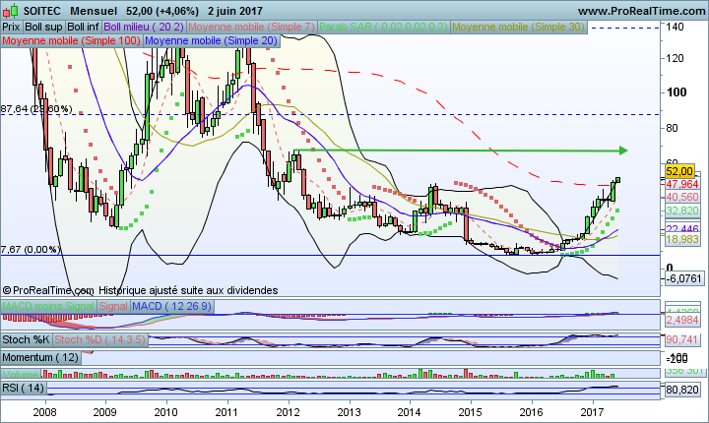This screenshot has width=709, height=423.
Task: Click the 2014 year axis label
Action: [x=410, y=412]
